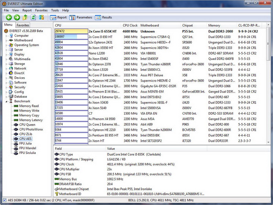Select the Computer tree icon
The image size is (273, 205).
pos(11,36)
